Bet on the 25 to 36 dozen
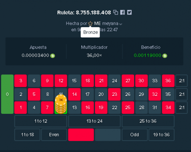191x152 pixels. 148,121
